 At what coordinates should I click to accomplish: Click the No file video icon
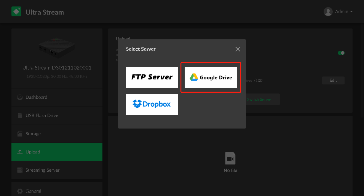[230, 158]
